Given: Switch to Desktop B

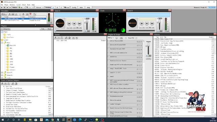Looking at the screenshot, I should (57, 7).
